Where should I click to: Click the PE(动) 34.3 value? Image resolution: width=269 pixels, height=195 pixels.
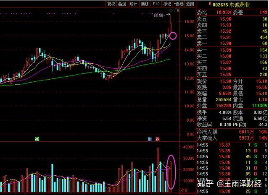[x=263, y=125]
